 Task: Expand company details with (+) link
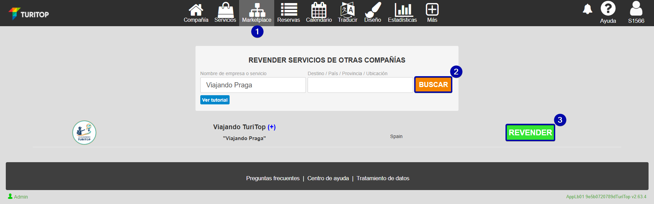point(271,127)
